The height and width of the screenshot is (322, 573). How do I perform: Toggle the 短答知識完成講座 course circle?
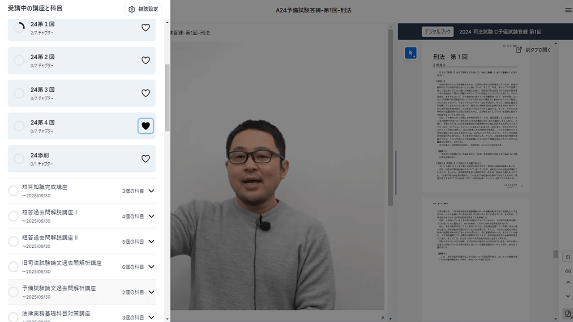click(x=13, y=191)
